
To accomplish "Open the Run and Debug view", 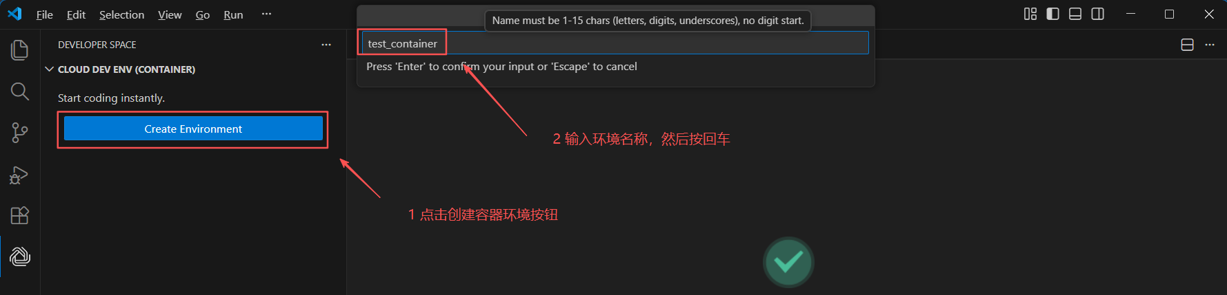I will tap(19, 175).
